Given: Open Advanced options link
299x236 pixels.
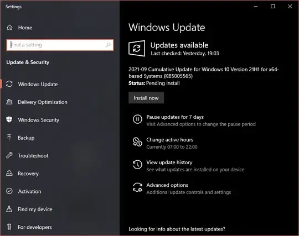Looking at the screenshot, I should pyautogui.click(x=167, y=185).
